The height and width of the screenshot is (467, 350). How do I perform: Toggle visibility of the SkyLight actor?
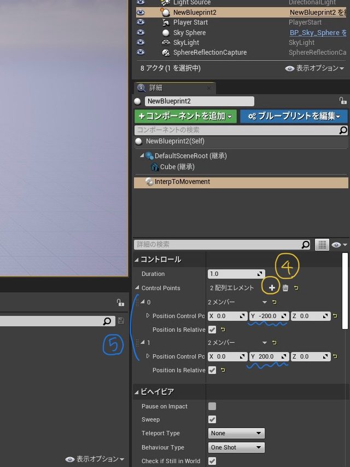141,42
